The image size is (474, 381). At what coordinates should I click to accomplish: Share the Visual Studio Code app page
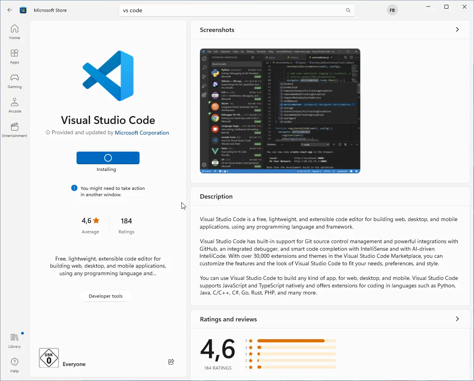point(171,362)
